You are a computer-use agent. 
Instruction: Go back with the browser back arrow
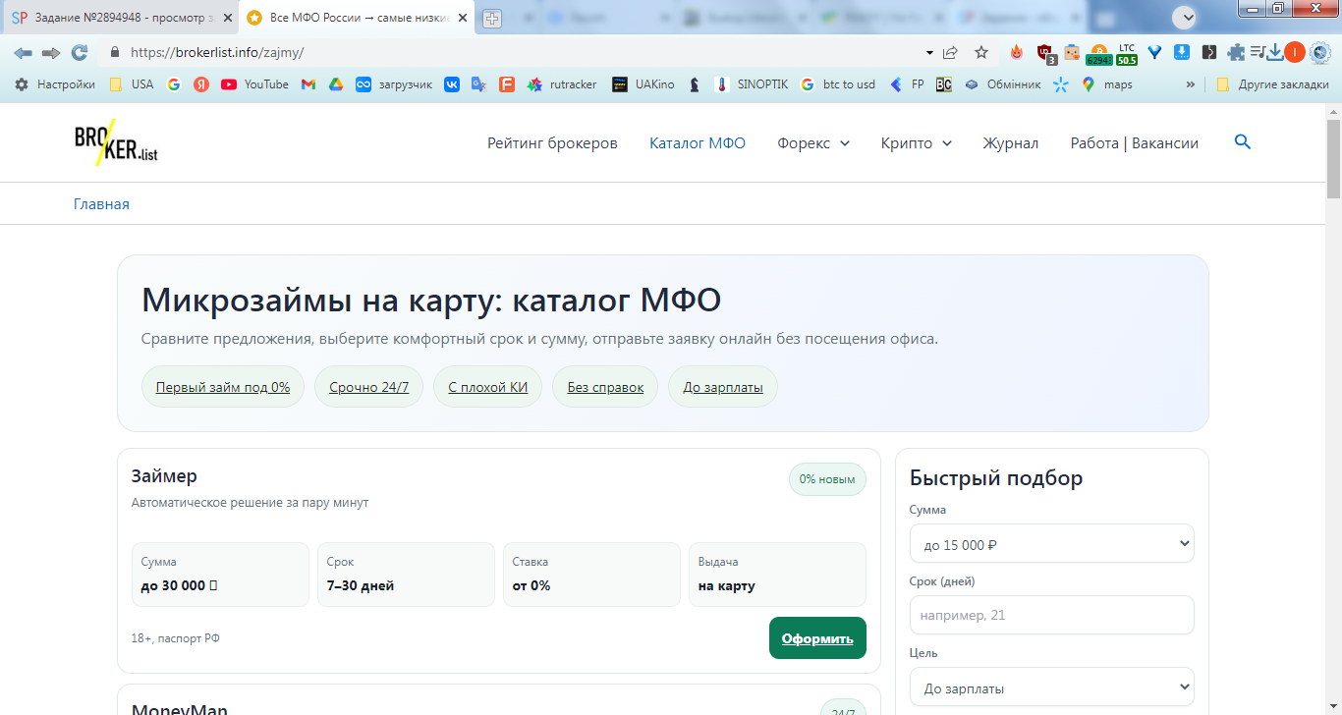[23, 53]
